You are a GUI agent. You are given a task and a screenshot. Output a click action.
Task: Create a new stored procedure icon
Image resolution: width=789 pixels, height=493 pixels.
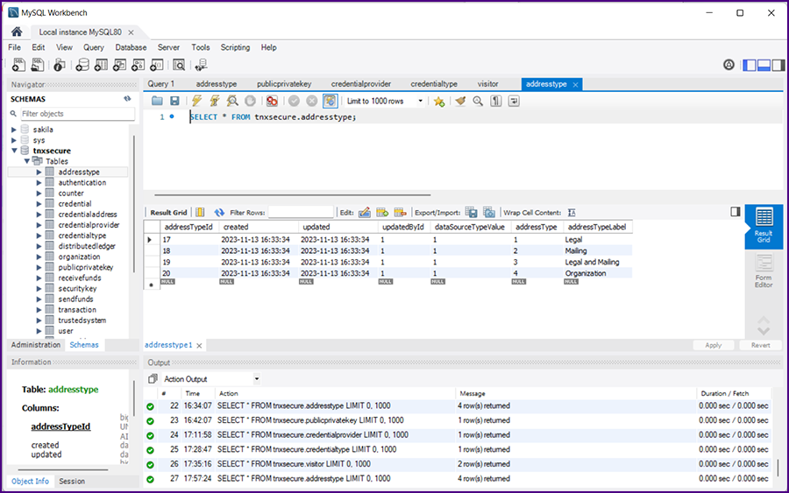[138, 65]
